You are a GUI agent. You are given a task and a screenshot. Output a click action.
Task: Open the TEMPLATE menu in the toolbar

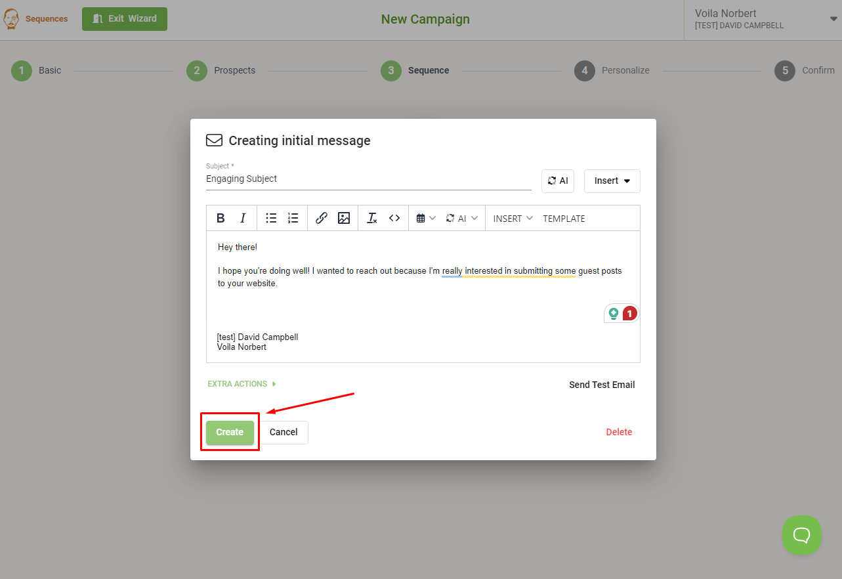coord(563,218)
